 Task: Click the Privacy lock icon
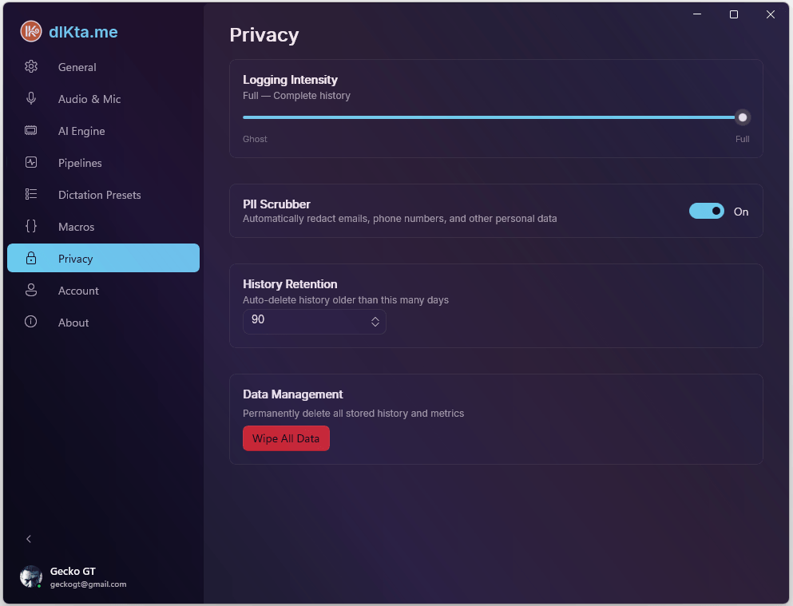tap(31, 258)
